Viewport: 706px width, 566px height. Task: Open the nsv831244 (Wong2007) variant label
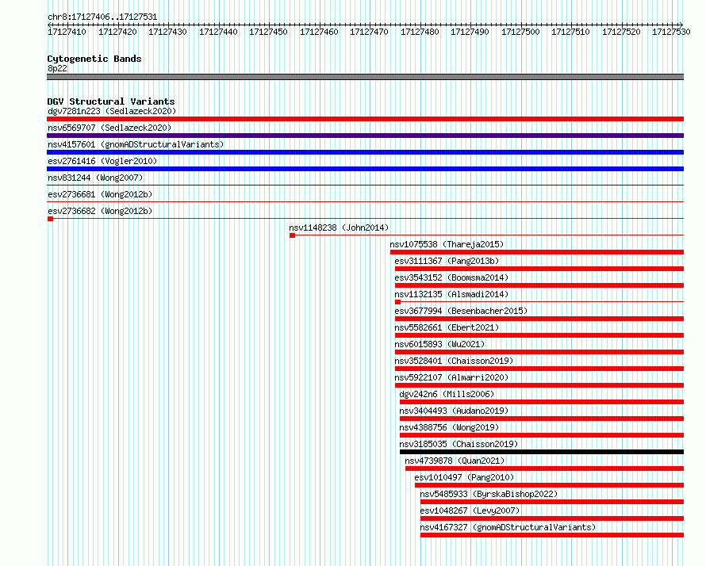[95, 178]
